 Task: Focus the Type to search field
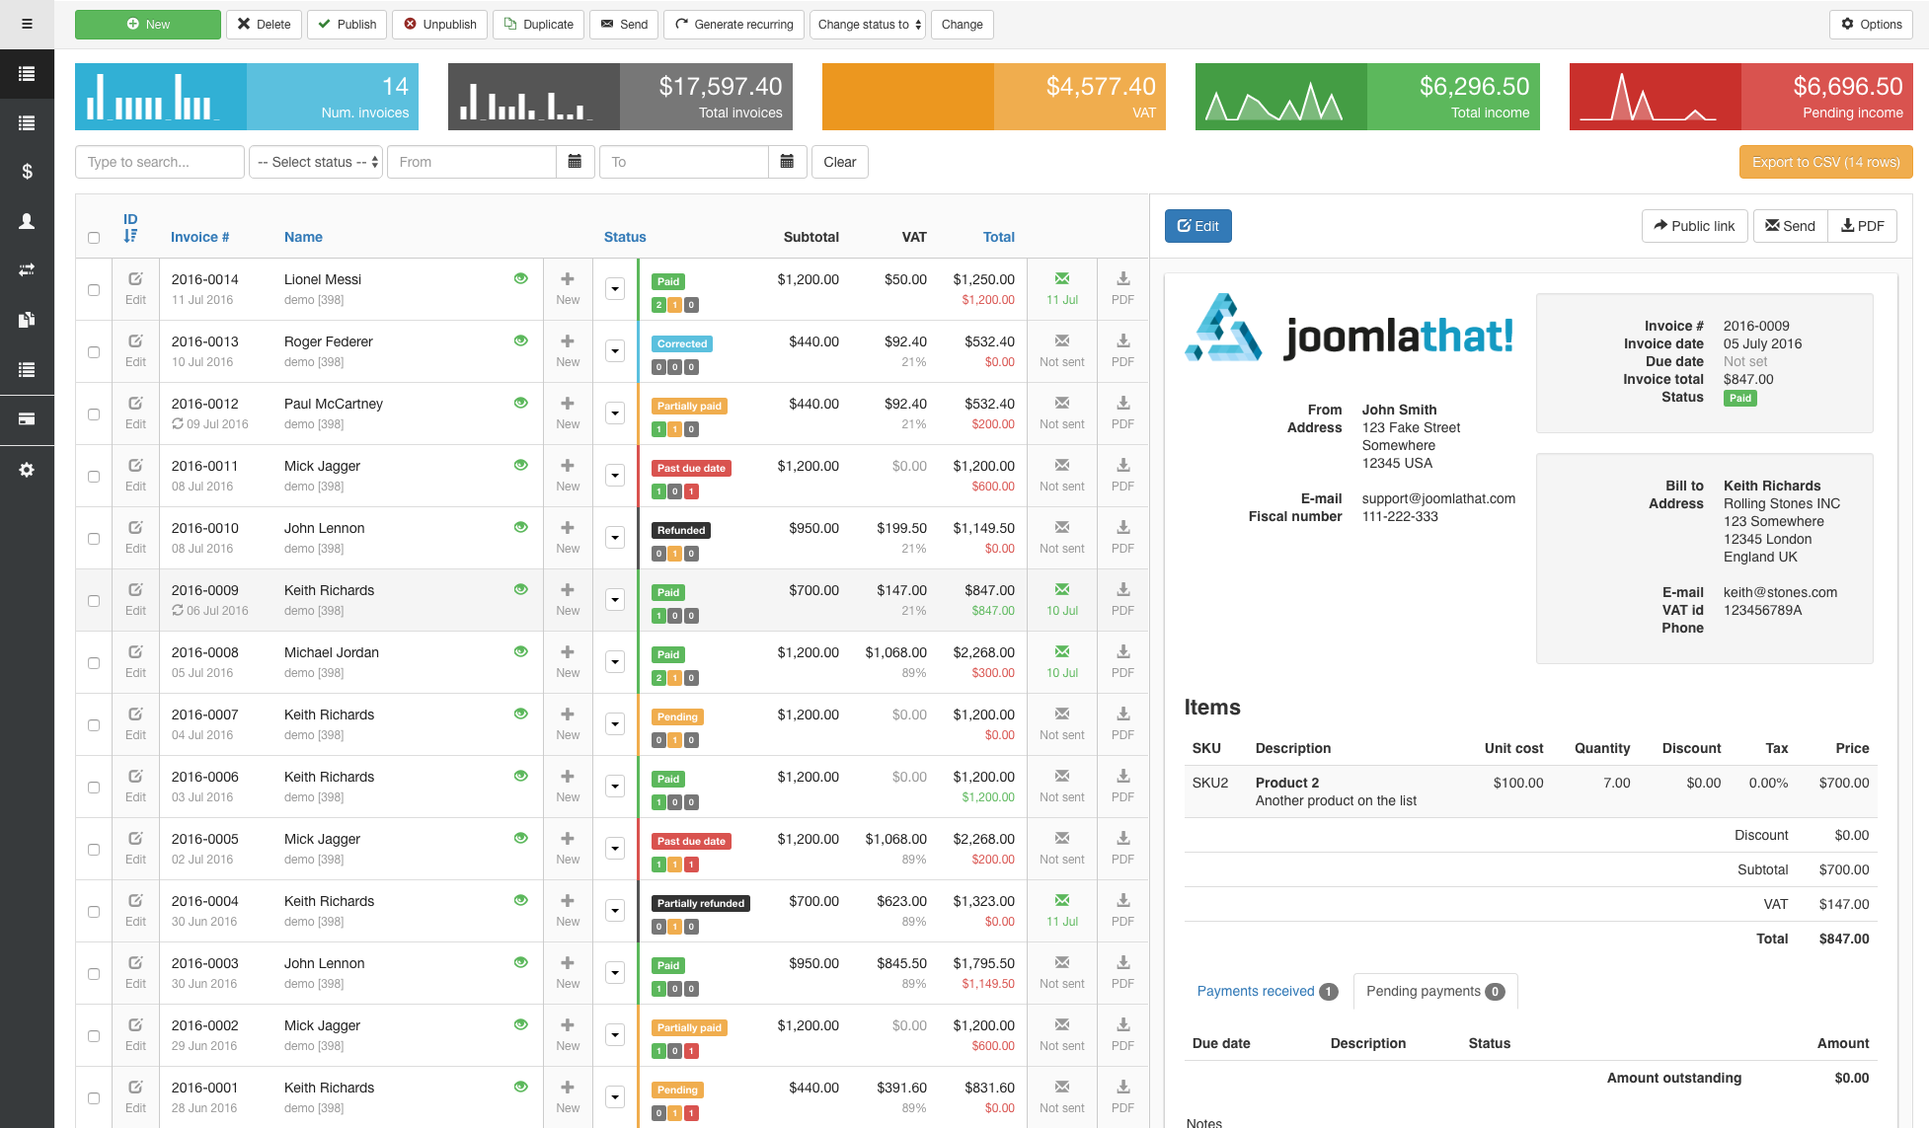click(x=160, y=162)
